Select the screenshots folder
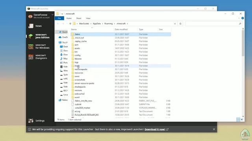 coord(121,80)
